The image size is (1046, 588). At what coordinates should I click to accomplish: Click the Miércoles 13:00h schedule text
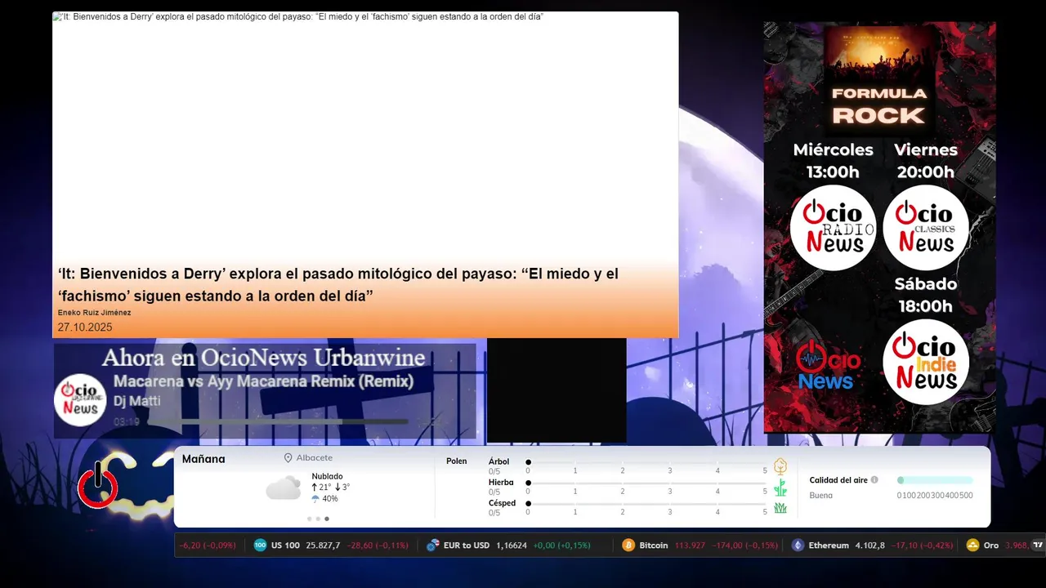tap(833, 161)
